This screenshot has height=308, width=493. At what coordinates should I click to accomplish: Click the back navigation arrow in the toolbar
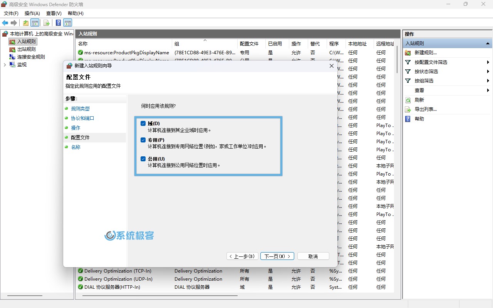(x=5, y=23)
